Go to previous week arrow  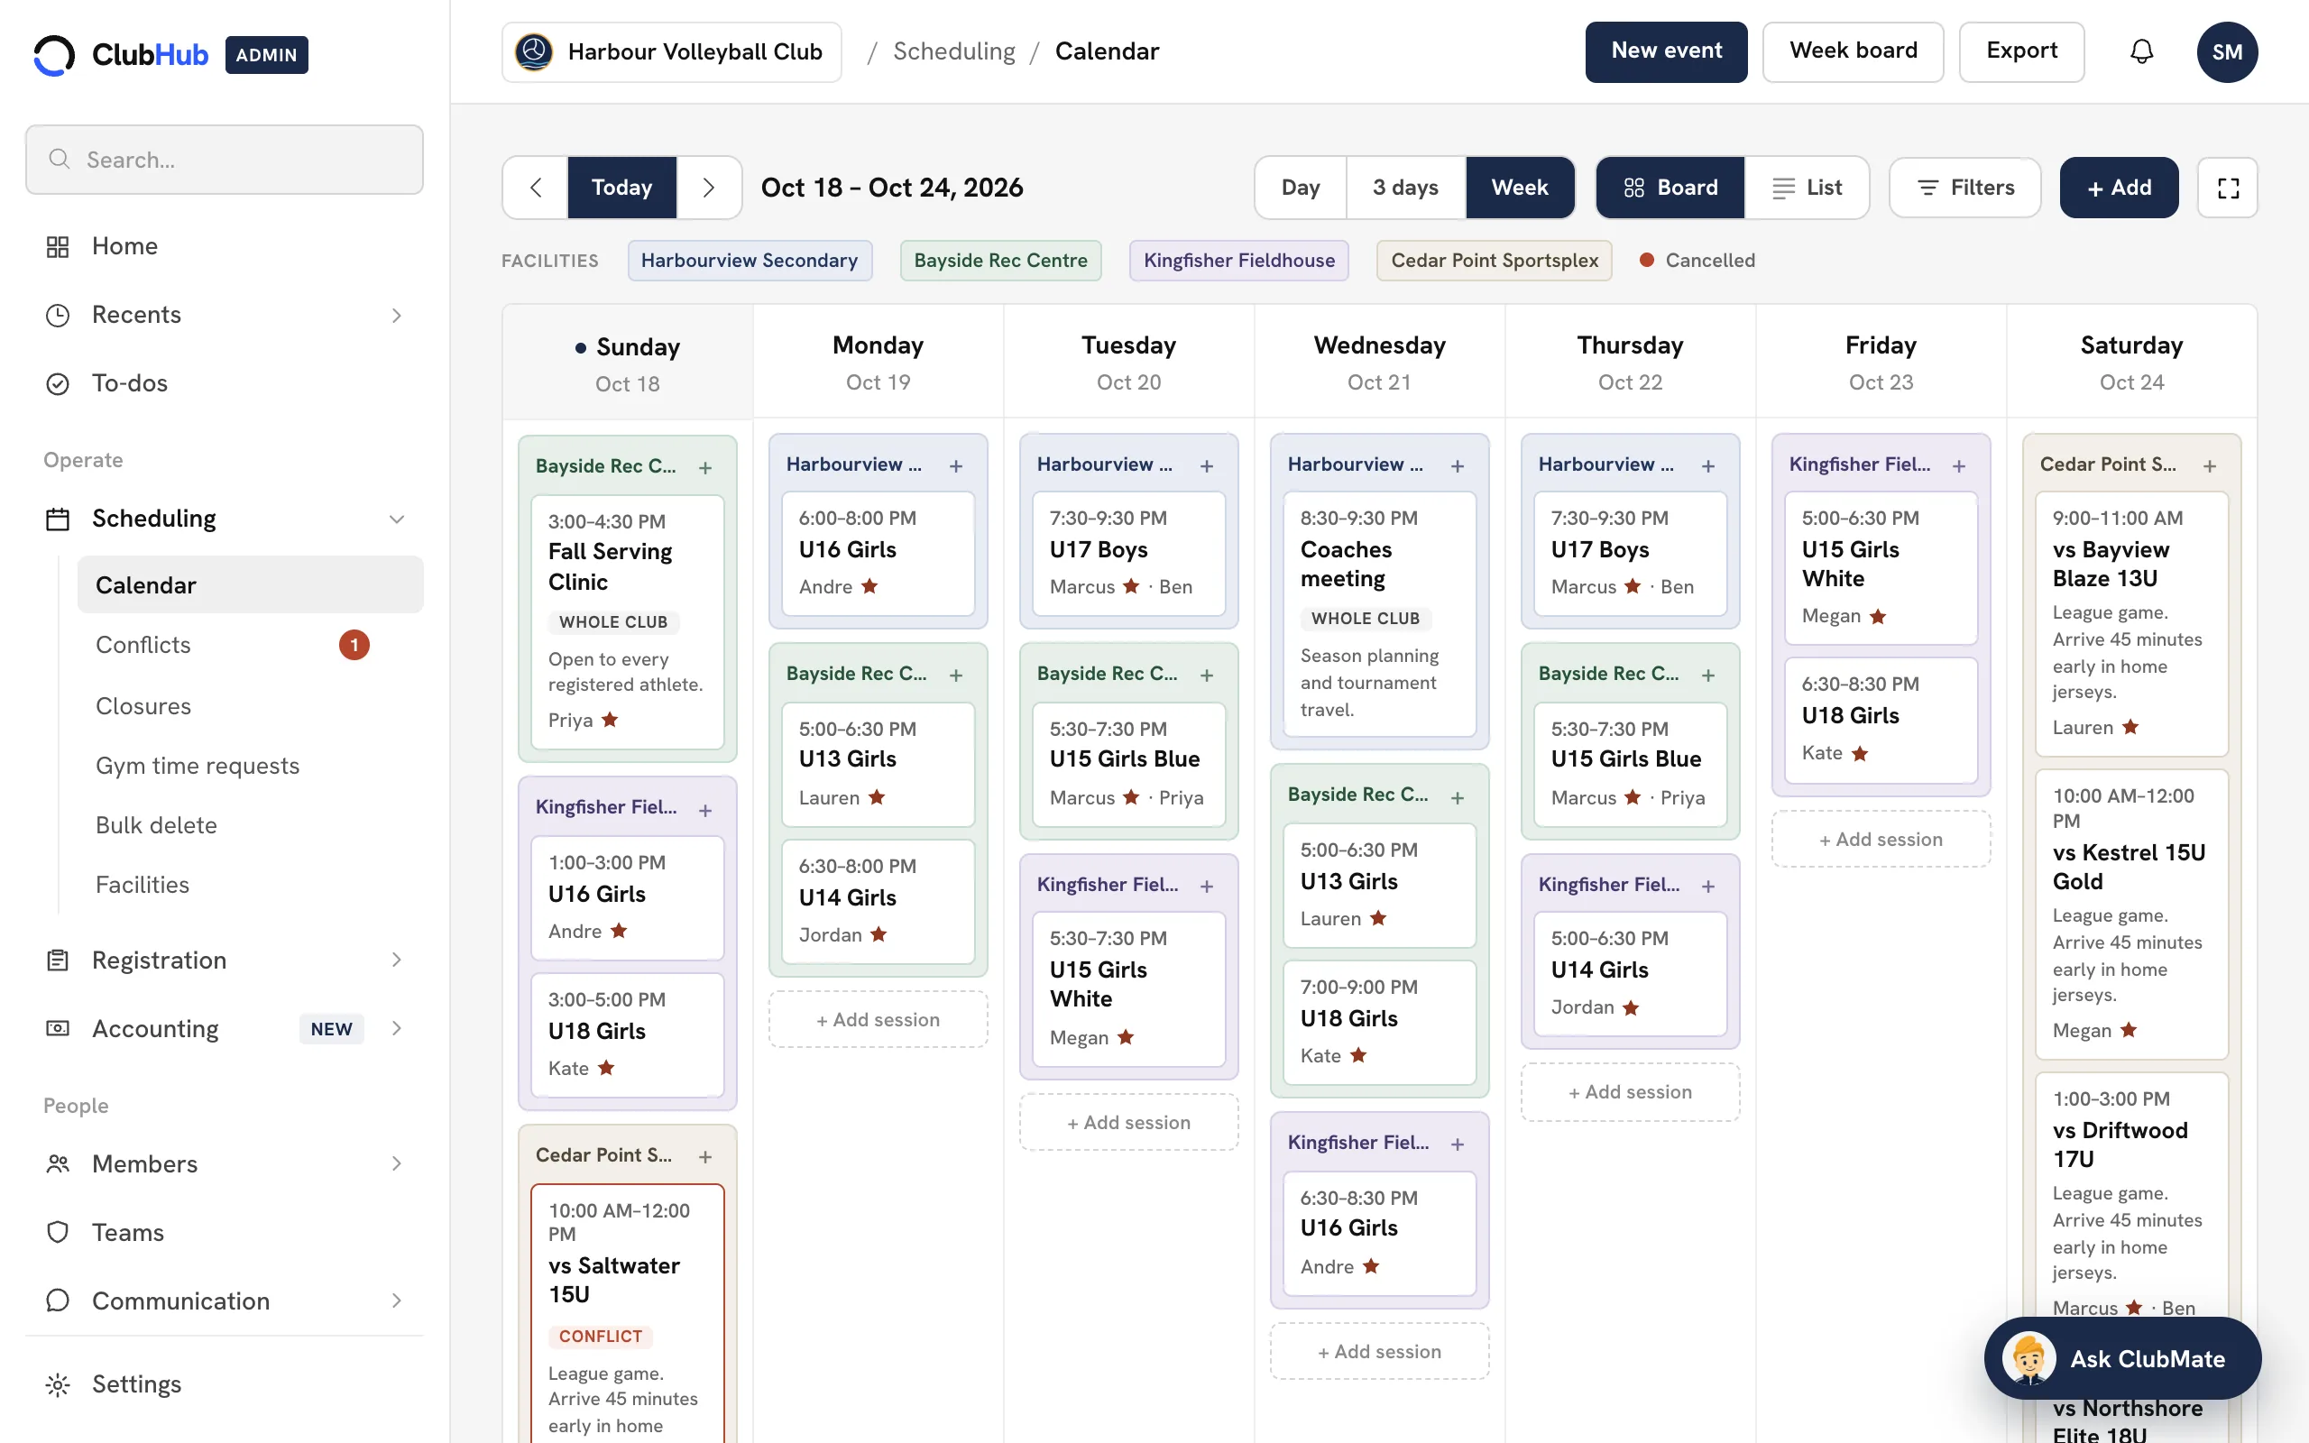(x=537, y=188)
